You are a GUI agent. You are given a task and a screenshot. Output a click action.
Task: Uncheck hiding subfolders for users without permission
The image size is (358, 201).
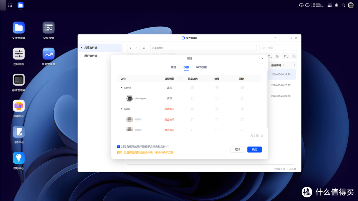click(x=118, y=146)
